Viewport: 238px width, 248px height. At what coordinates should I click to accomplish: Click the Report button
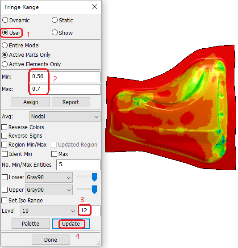(x=71, y=102)
